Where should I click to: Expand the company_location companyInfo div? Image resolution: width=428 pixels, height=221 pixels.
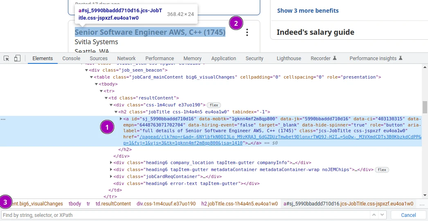click(x=111, y=163)
